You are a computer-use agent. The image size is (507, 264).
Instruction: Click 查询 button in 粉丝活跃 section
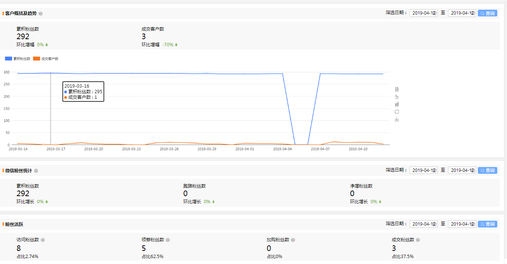(x=487, y=224)
